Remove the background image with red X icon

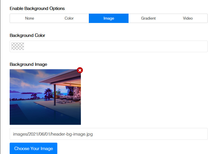80,70
